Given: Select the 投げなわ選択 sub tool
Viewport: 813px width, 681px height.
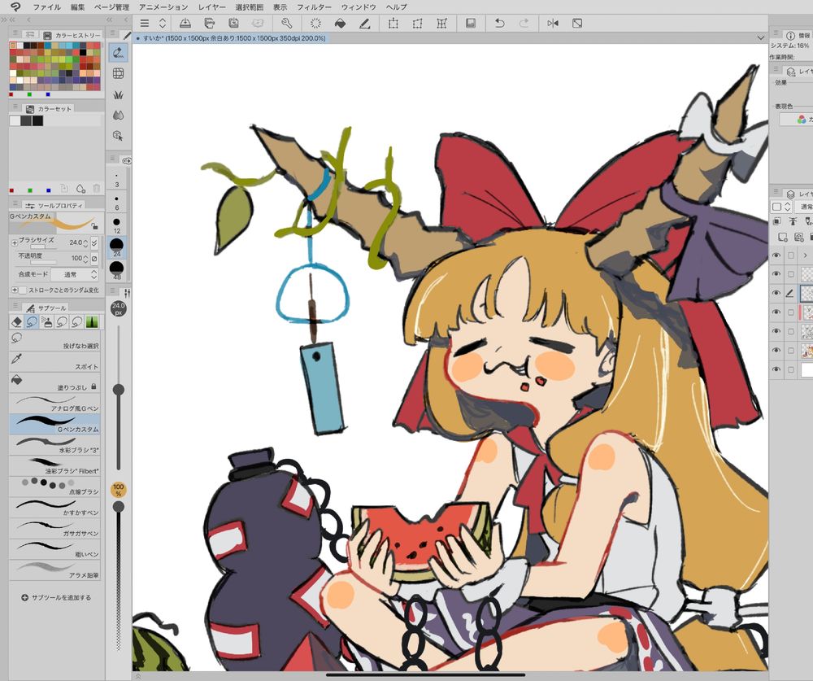Looking at the screenshot, I should pyautogui.click(x=54, y=340).
